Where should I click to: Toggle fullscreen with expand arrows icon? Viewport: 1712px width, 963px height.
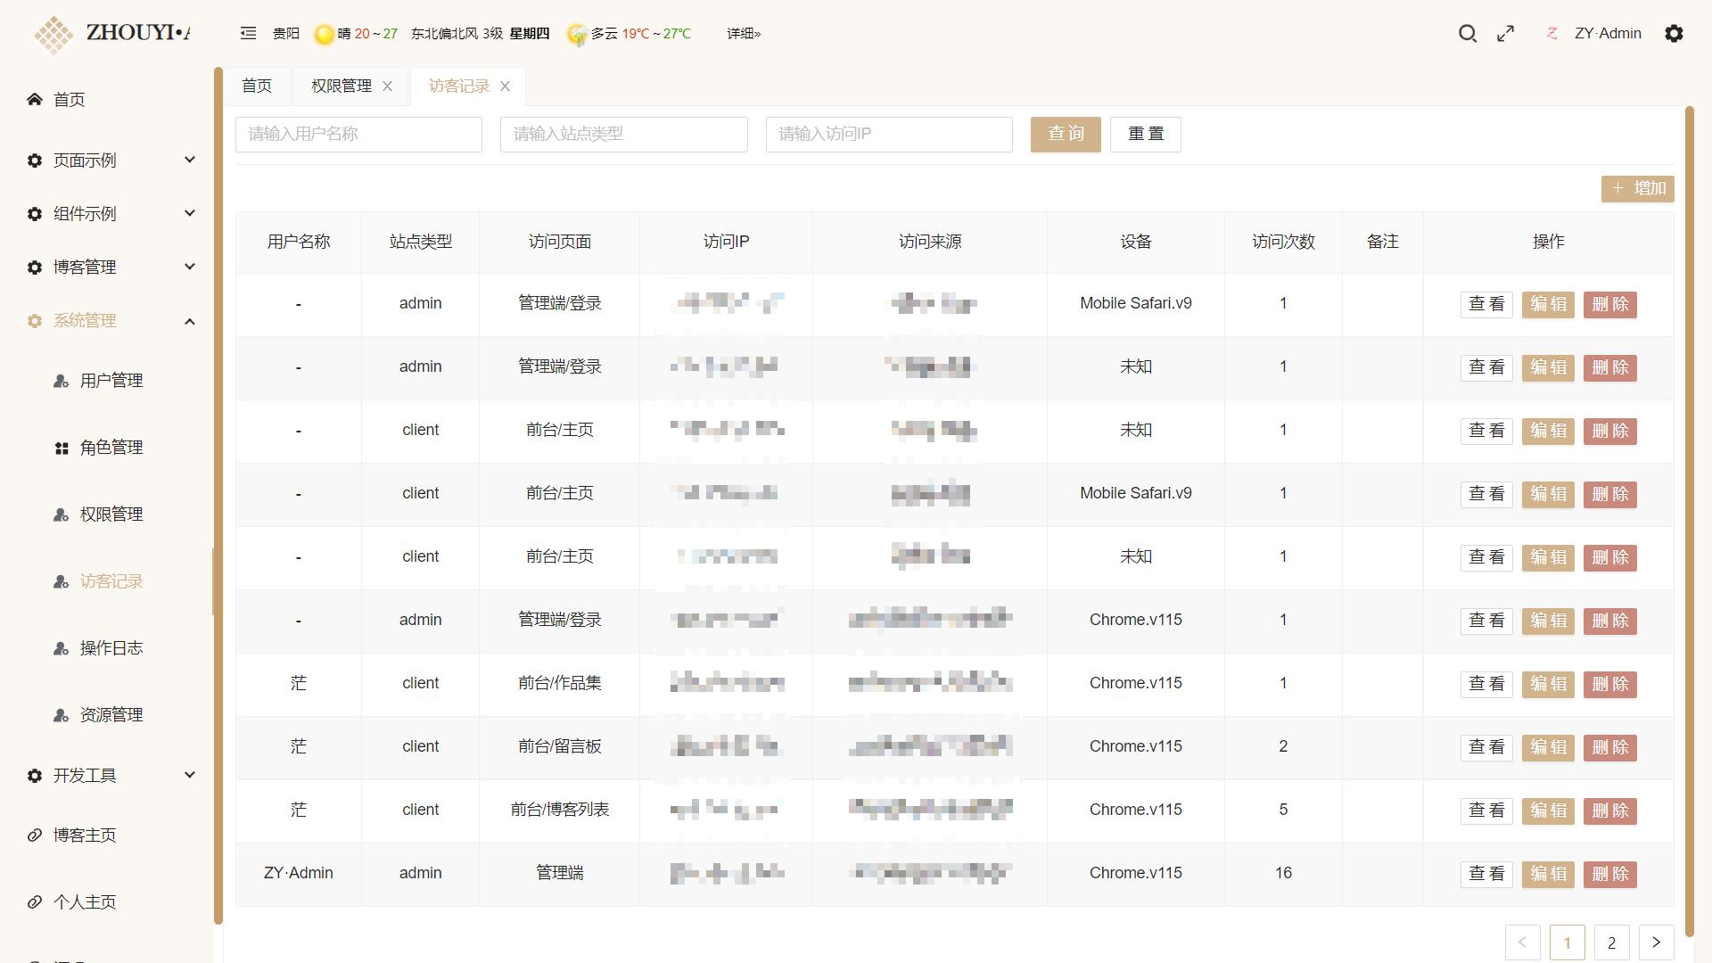coord(1506,34)
